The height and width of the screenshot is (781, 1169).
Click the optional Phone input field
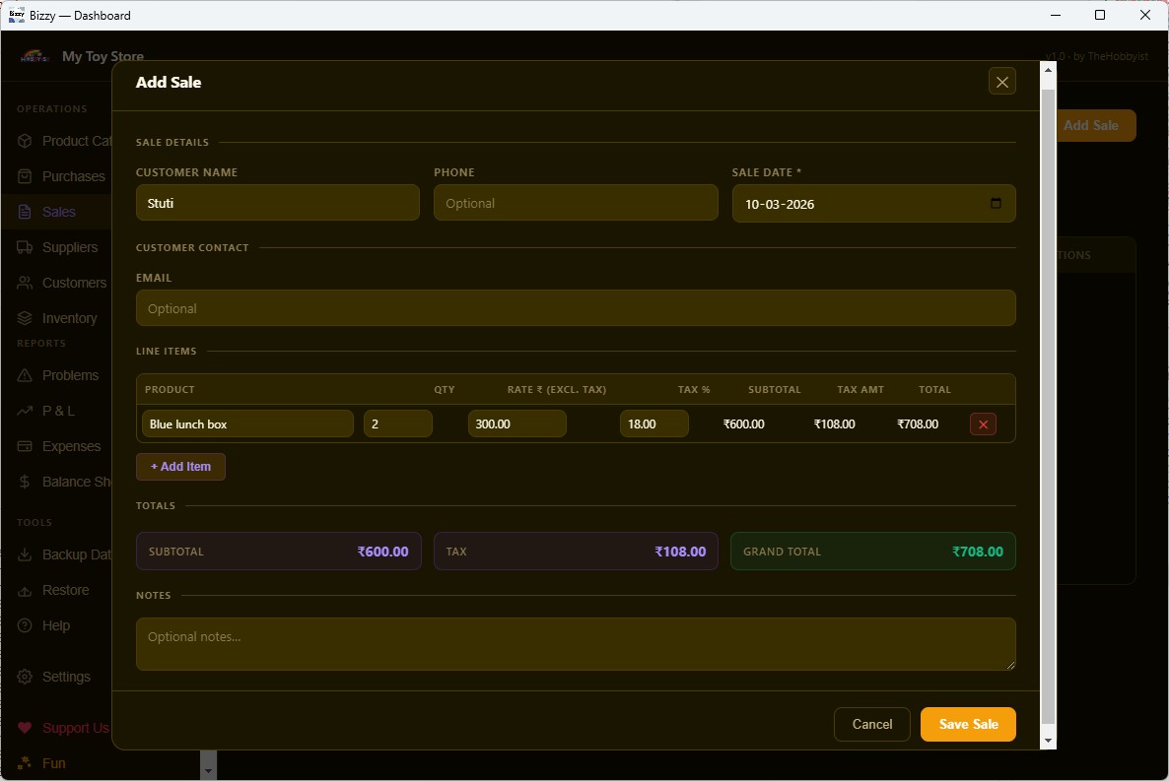576,203
